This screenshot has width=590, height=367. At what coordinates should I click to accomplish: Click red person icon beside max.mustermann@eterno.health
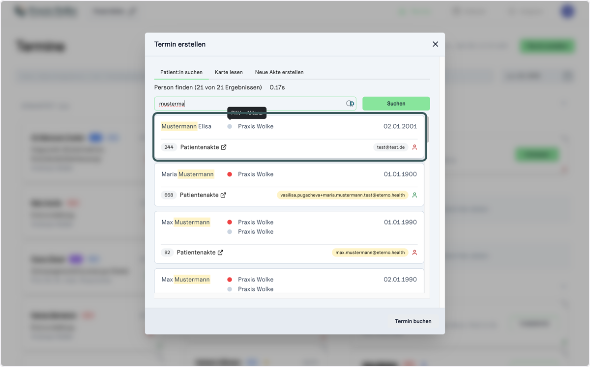[414, 253]
